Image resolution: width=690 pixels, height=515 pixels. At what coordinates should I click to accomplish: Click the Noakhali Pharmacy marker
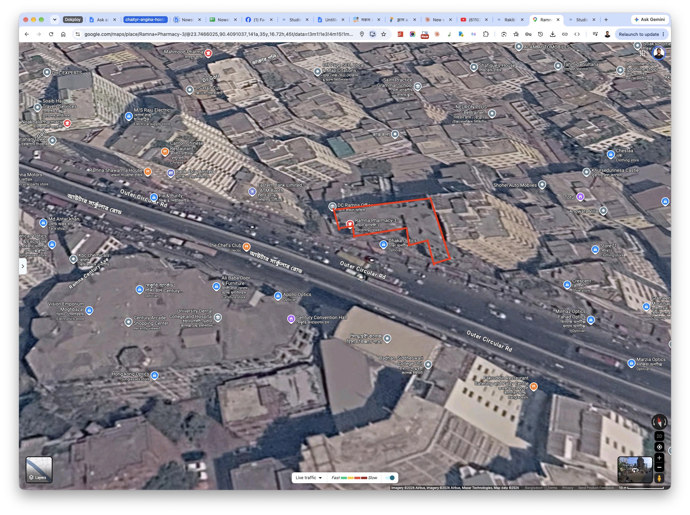click(67, 123)
